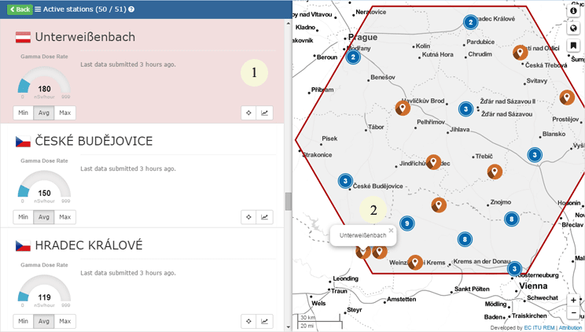The height and width of the screenshot is (332, 585).
Task: Open the chart for Unterweißenbach station
Action: point(264,113)
